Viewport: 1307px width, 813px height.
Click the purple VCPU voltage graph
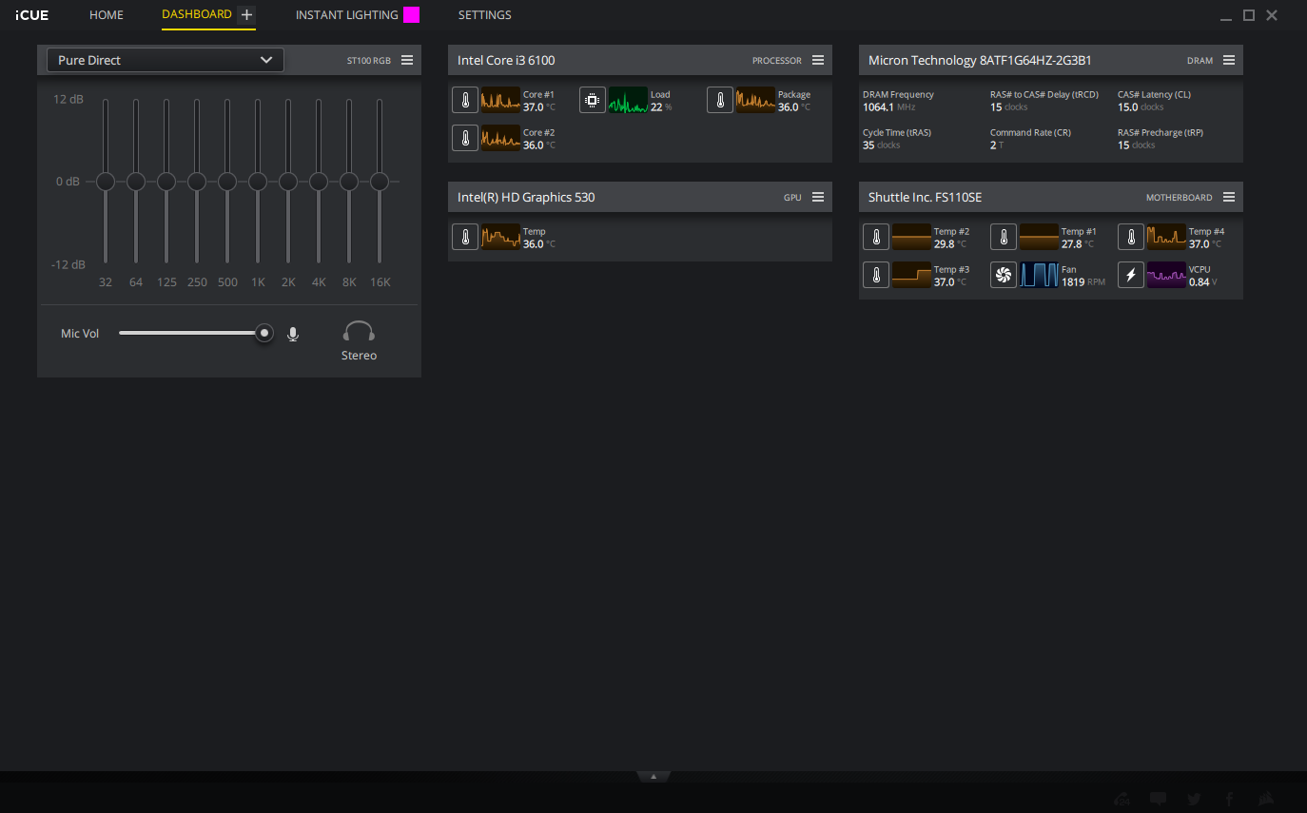point(1166,275)
